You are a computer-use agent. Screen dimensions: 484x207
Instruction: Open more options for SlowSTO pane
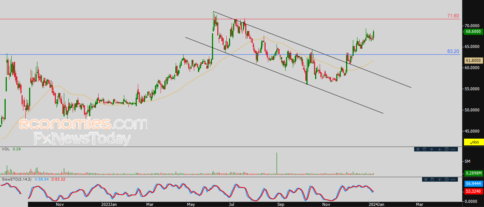coord(453,179)
